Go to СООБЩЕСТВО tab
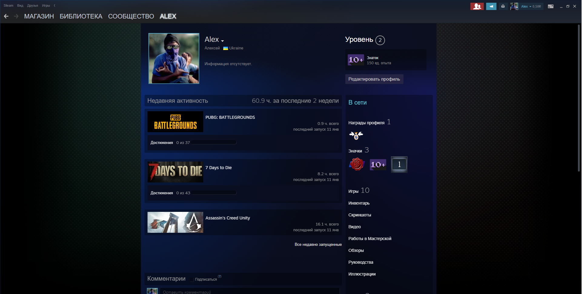584x294 pixels. coord(131,16)
